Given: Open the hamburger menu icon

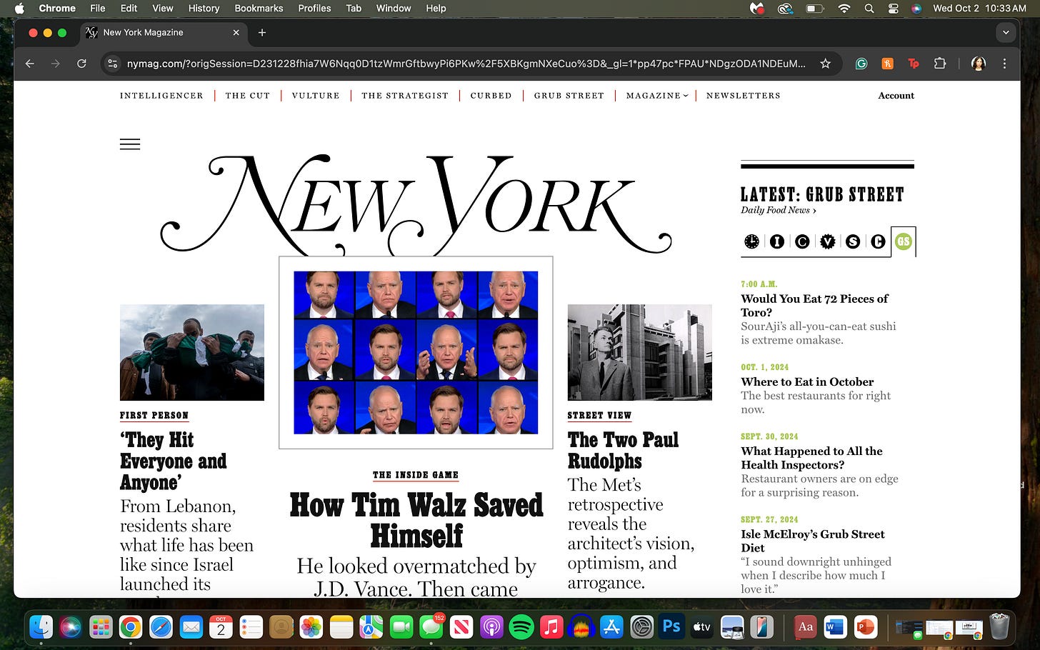Looking at the screenshot, I should pos(130,144).
